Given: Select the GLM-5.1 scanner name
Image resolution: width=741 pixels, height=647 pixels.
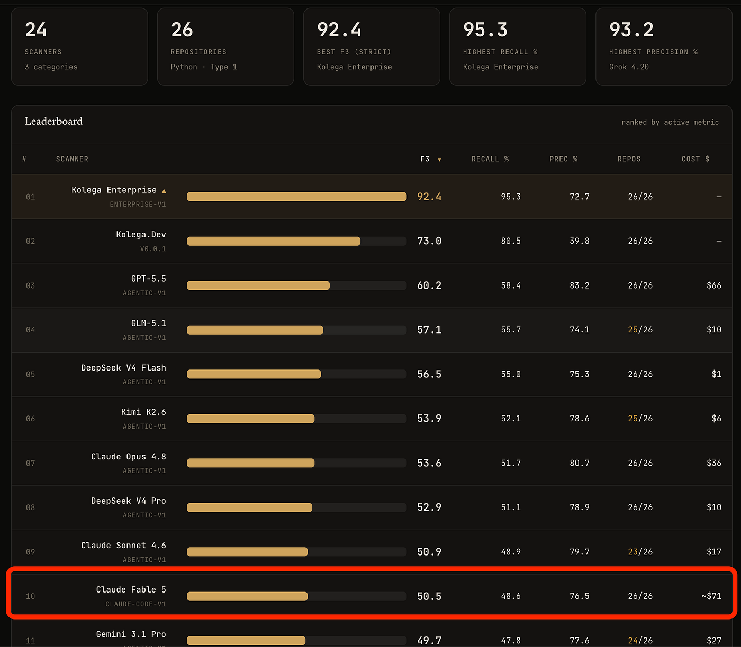Looking at the screenshot, I should coord(149,323).
